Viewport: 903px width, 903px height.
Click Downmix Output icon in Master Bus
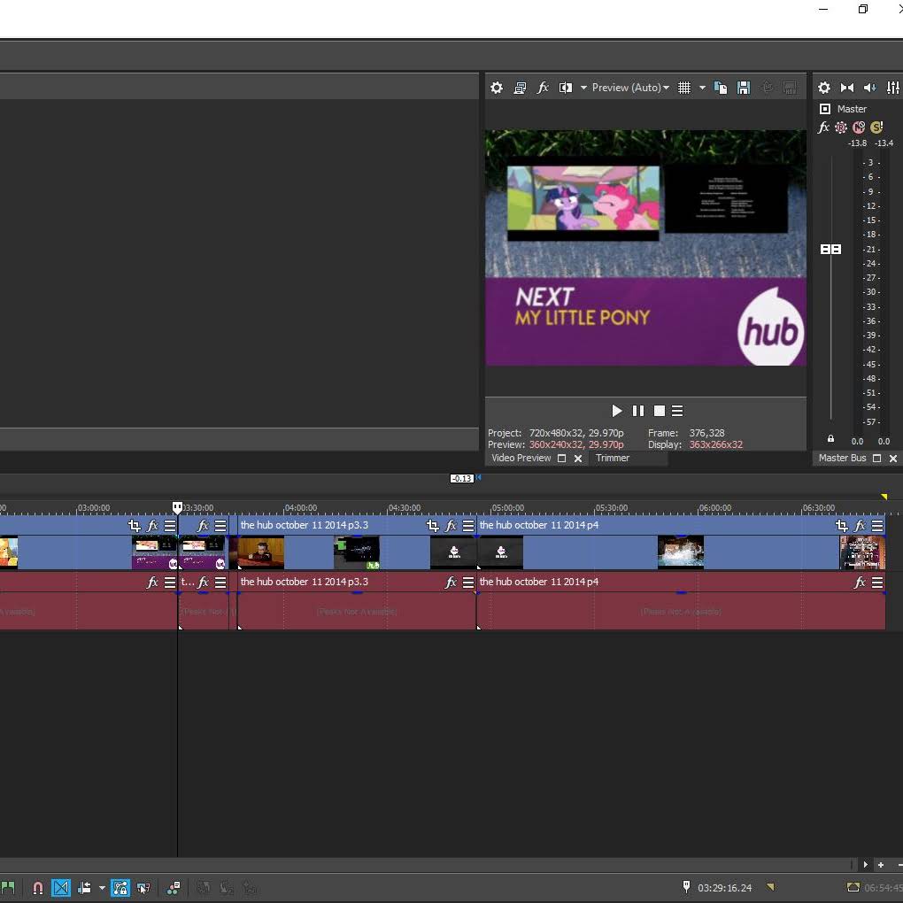coord(847,88)
